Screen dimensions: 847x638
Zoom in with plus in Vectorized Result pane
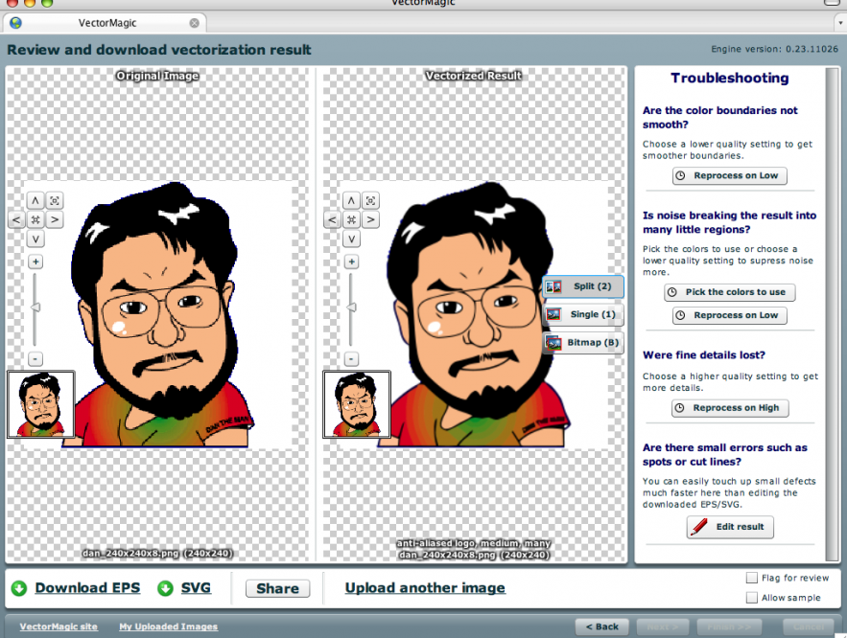click(351, 262)
